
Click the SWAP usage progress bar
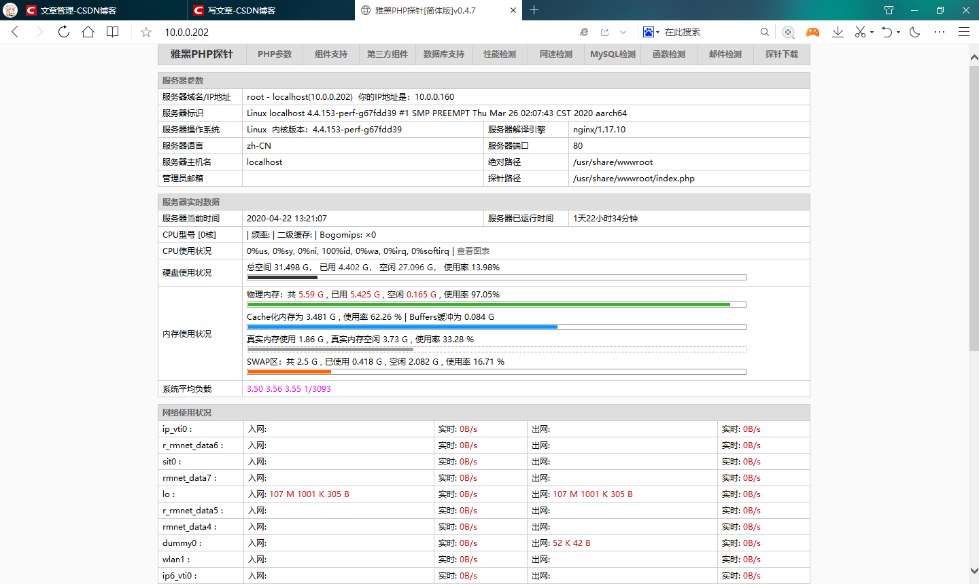pyautogui.click(x=496, y=371)
